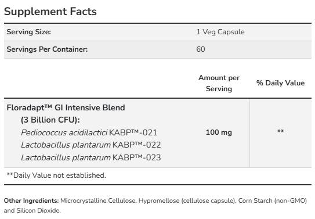
Task: Click the Supplement Facts heading
Action: (x=50, y=12)
